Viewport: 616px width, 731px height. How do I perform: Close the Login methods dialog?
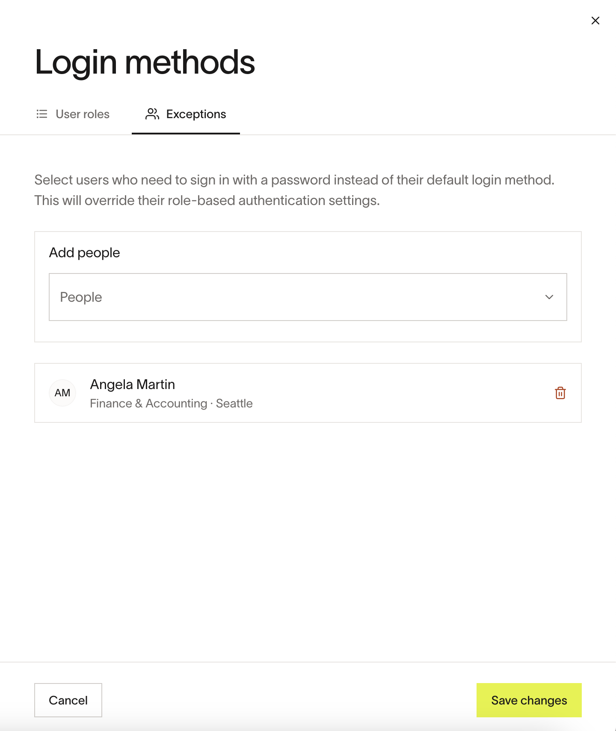pyautogui.click(x=595, y=21)
